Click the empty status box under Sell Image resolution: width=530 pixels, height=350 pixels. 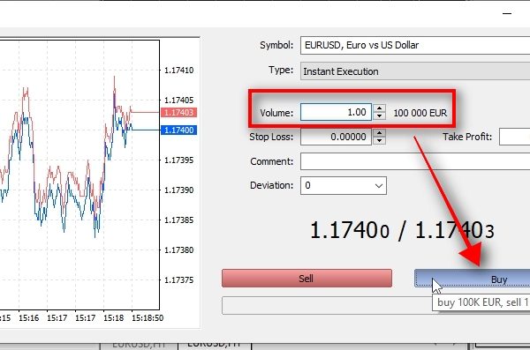327,305
